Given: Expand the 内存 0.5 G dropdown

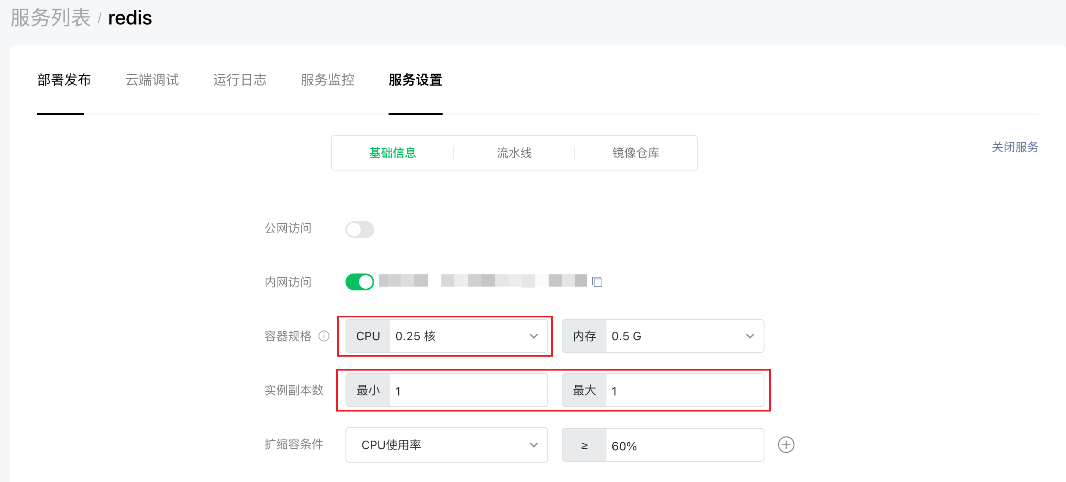Looking at the screenshot, I should tap(663, 336).
